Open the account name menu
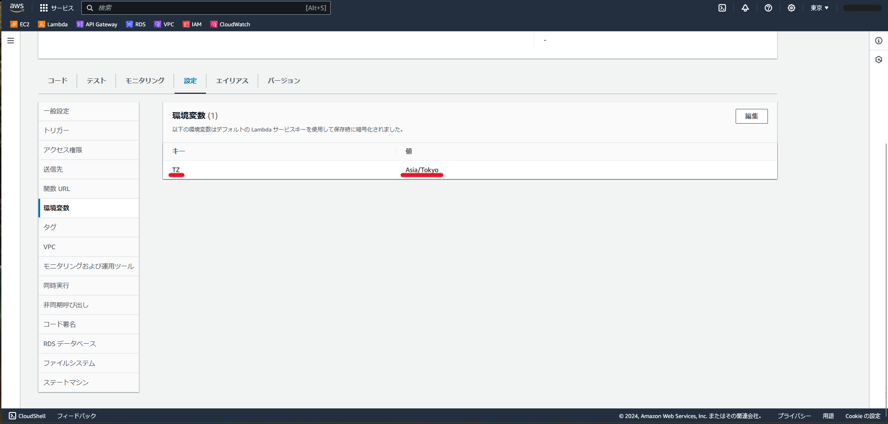Image resolution: width=888 pixels, height=424 pixels. (862, 8)
